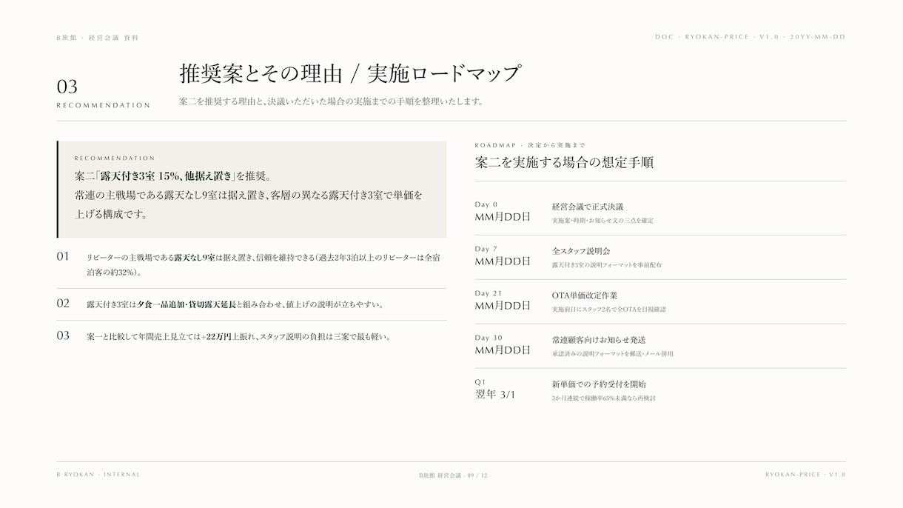Select bold text "夕食一品追加・貸切露天延長"
The image size is (903, 508).
pyautogui.click(x=187, y=304)
